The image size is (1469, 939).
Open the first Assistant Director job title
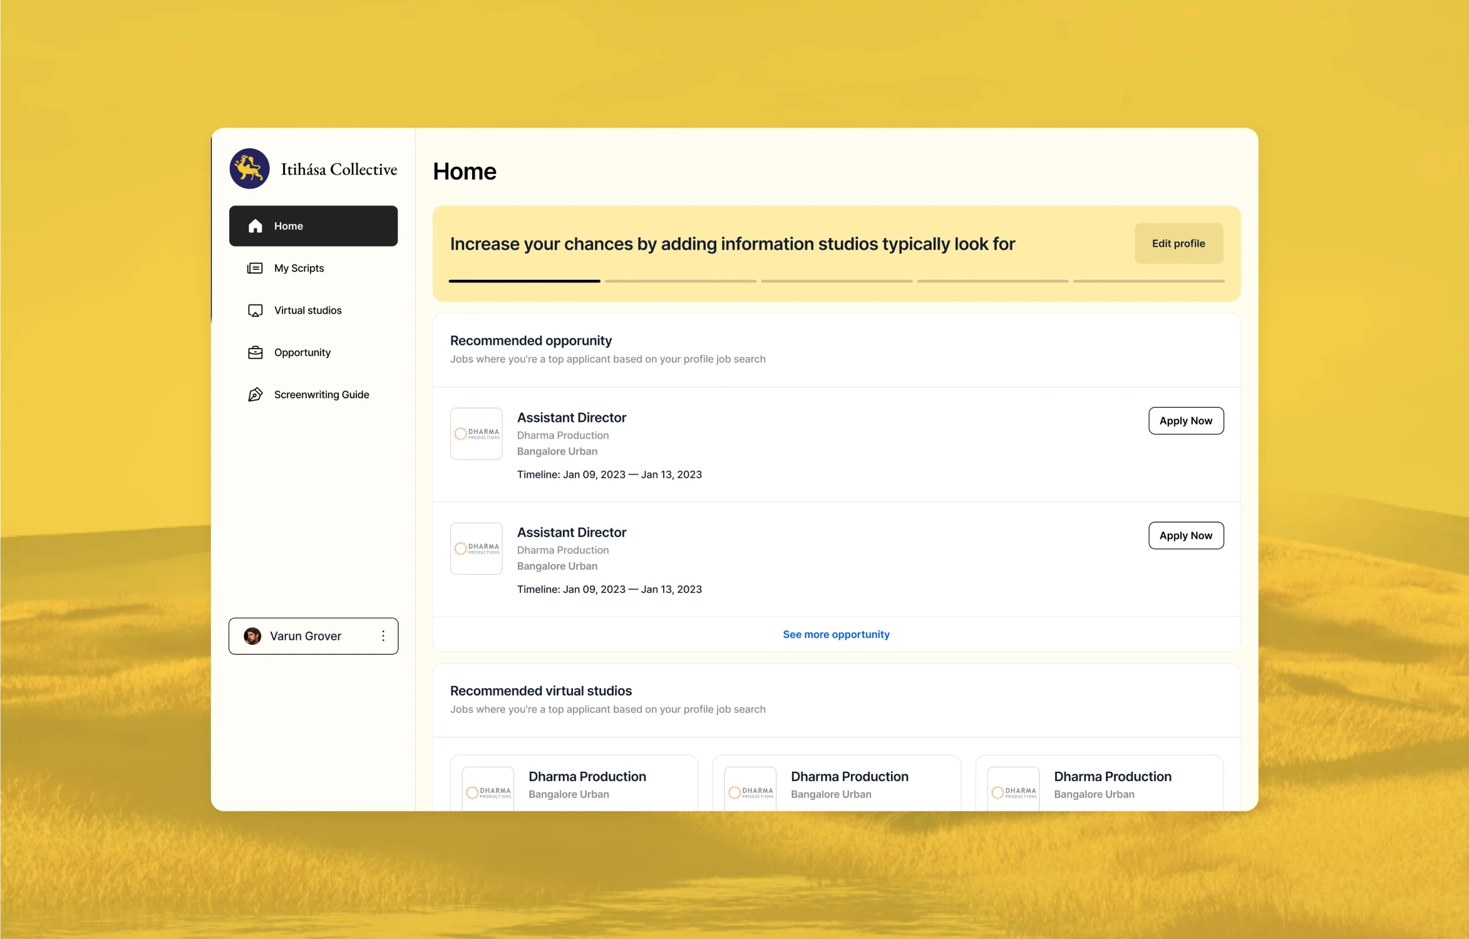(x=571, y=418)
